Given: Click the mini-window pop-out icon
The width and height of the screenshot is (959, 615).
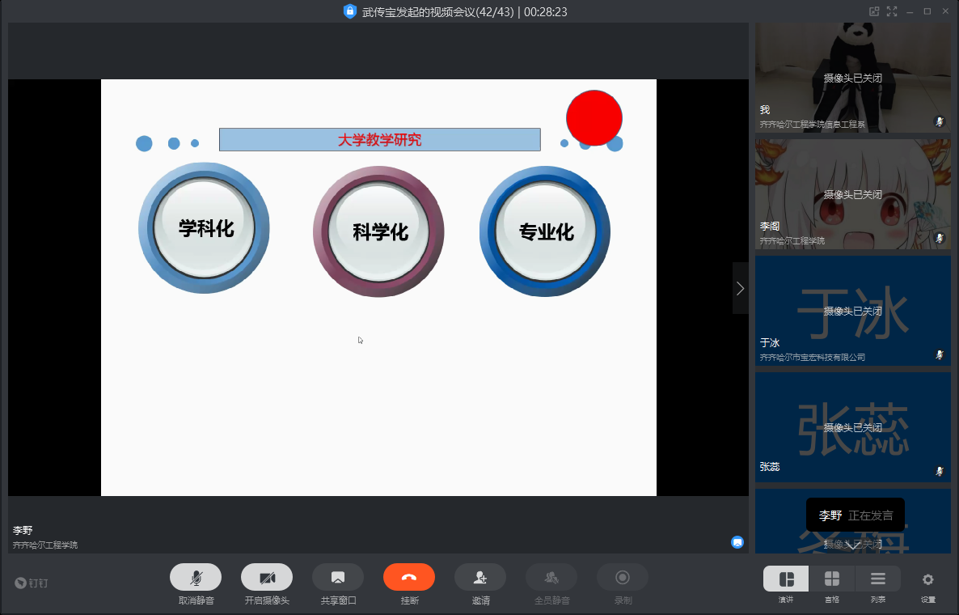Looking at the screenshot, I should tap(874, 11).
